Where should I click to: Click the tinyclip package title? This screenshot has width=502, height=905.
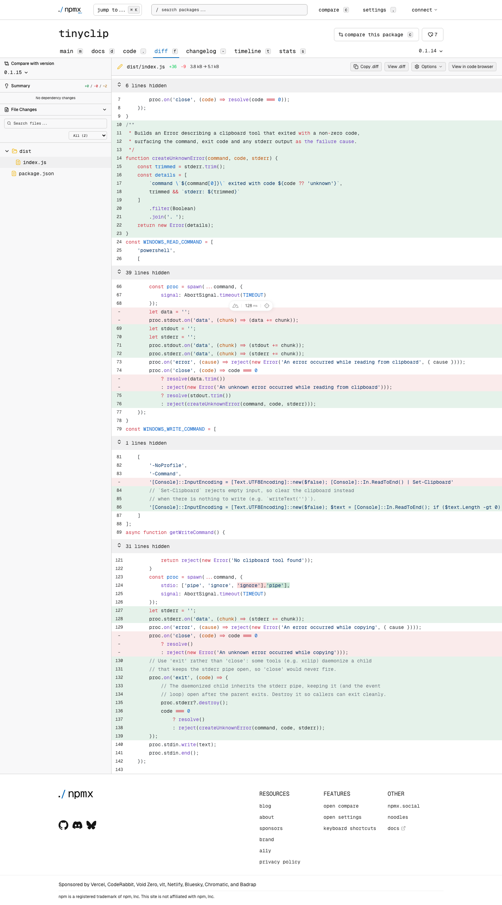(x=83, y=34)
